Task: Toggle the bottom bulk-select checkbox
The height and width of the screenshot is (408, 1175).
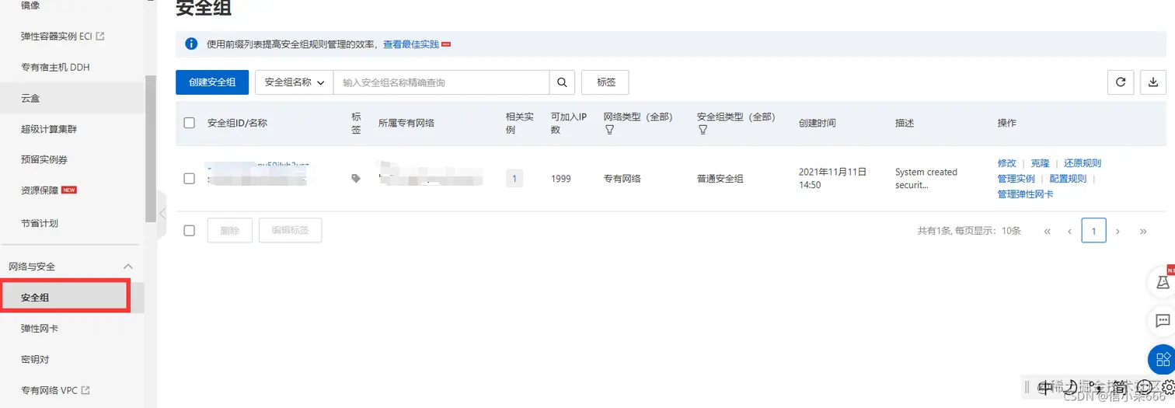Action: (x=190, y=230)
